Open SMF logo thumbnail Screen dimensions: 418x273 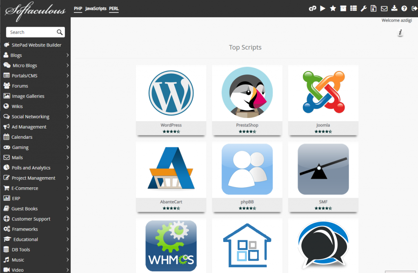point(323,170)
